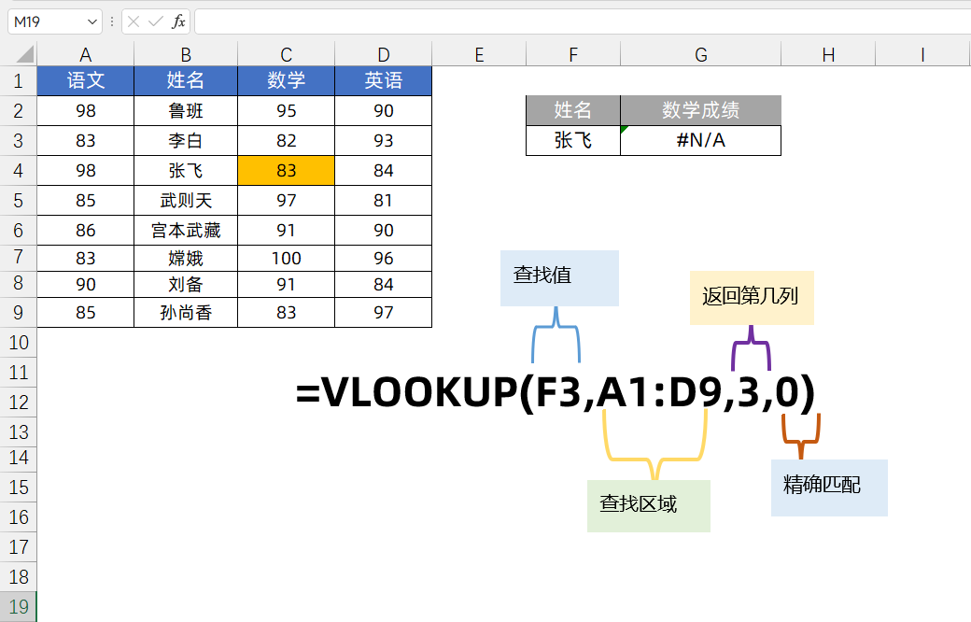Select the 张飞 lookup cell in column F

(572, 141)
